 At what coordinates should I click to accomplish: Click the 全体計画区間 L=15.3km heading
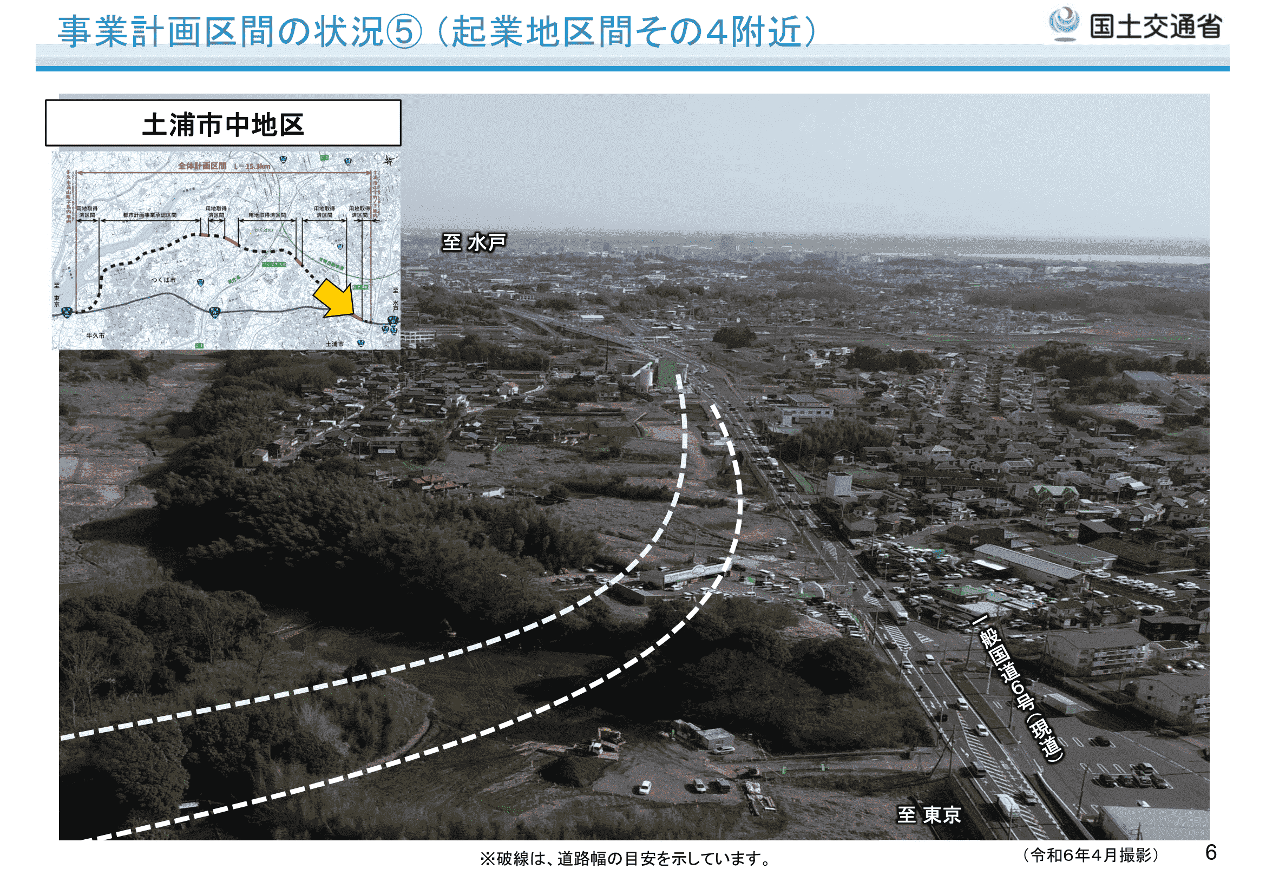click(x=224, y=166)
